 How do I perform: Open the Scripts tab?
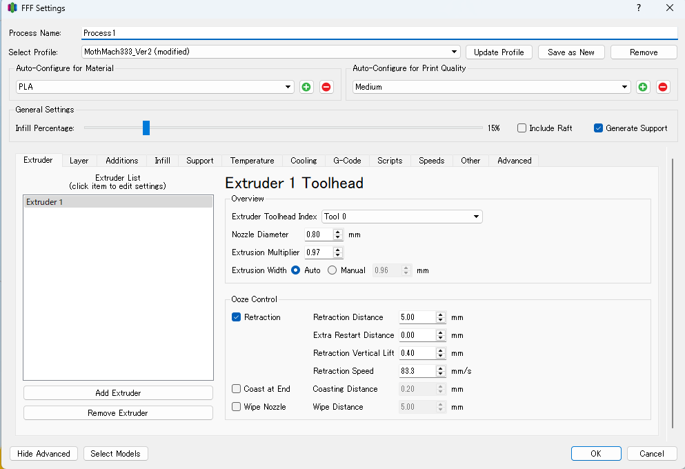click(390, 161)
